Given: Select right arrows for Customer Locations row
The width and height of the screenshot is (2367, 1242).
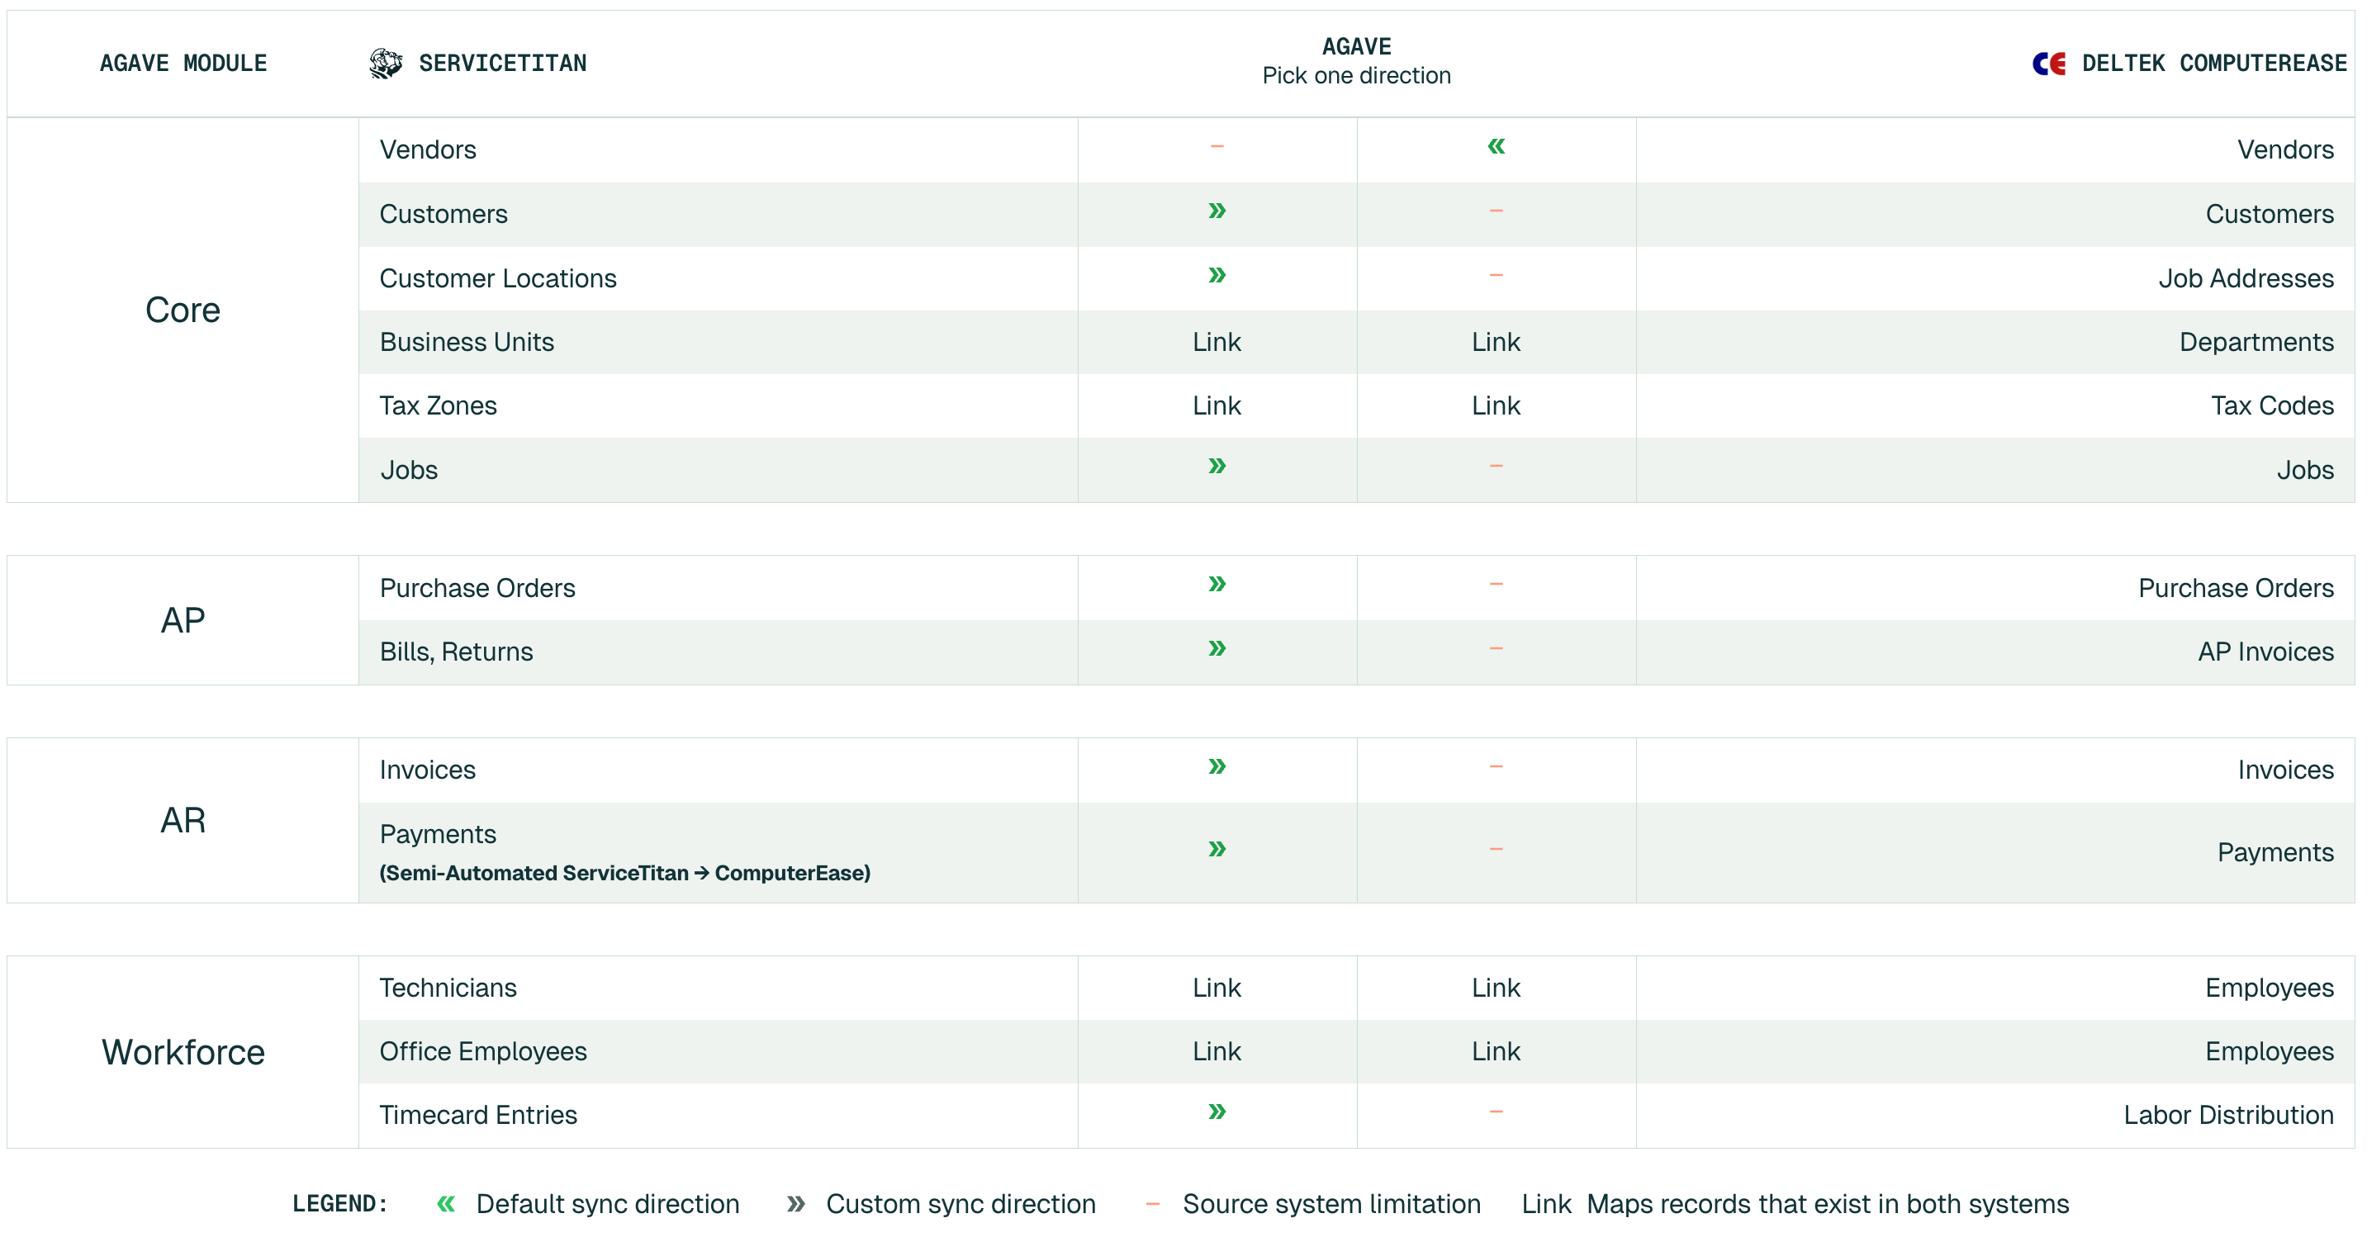Looking at the screenshot, I should (x=1217, y=276).
